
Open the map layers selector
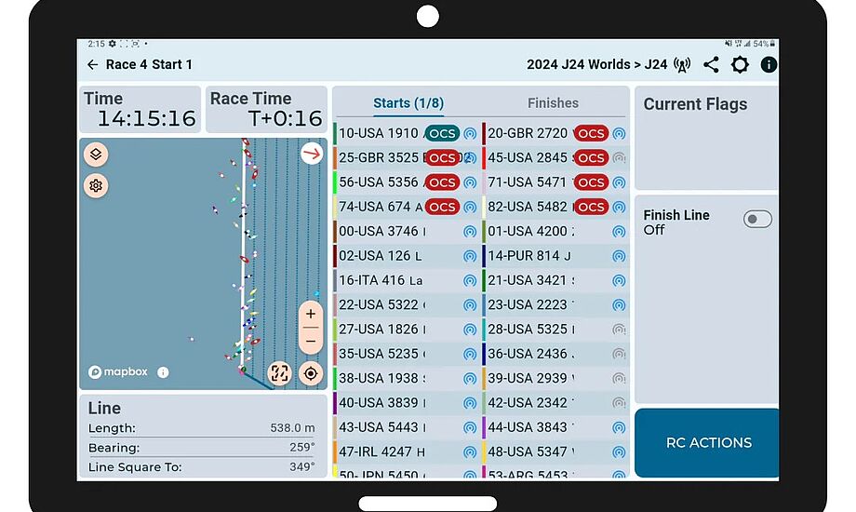(96, 155)
